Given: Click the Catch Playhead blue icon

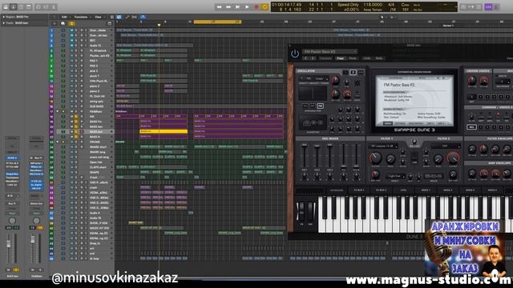Looking at the screenshot, I should point(143,17).
